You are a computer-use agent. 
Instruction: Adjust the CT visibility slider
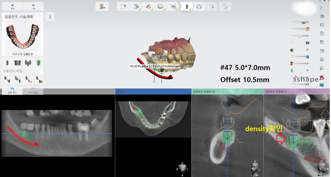(x=300, y=84)
